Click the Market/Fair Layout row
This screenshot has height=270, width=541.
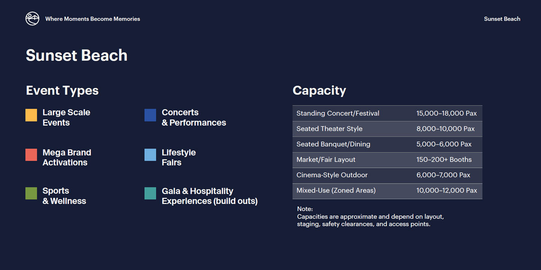click(387, 160)
